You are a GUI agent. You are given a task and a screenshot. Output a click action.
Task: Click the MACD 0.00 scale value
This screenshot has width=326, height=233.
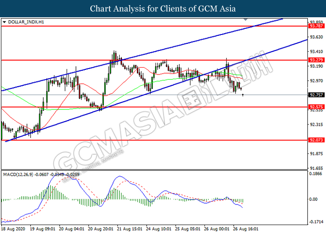pos(313,199)
